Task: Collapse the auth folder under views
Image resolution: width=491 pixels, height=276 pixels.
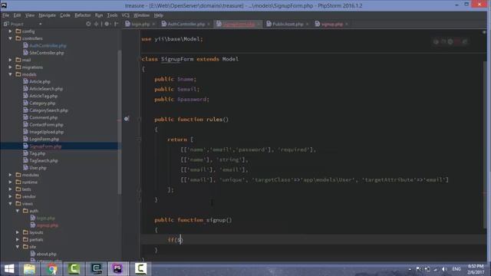Action: coord(18,211)
